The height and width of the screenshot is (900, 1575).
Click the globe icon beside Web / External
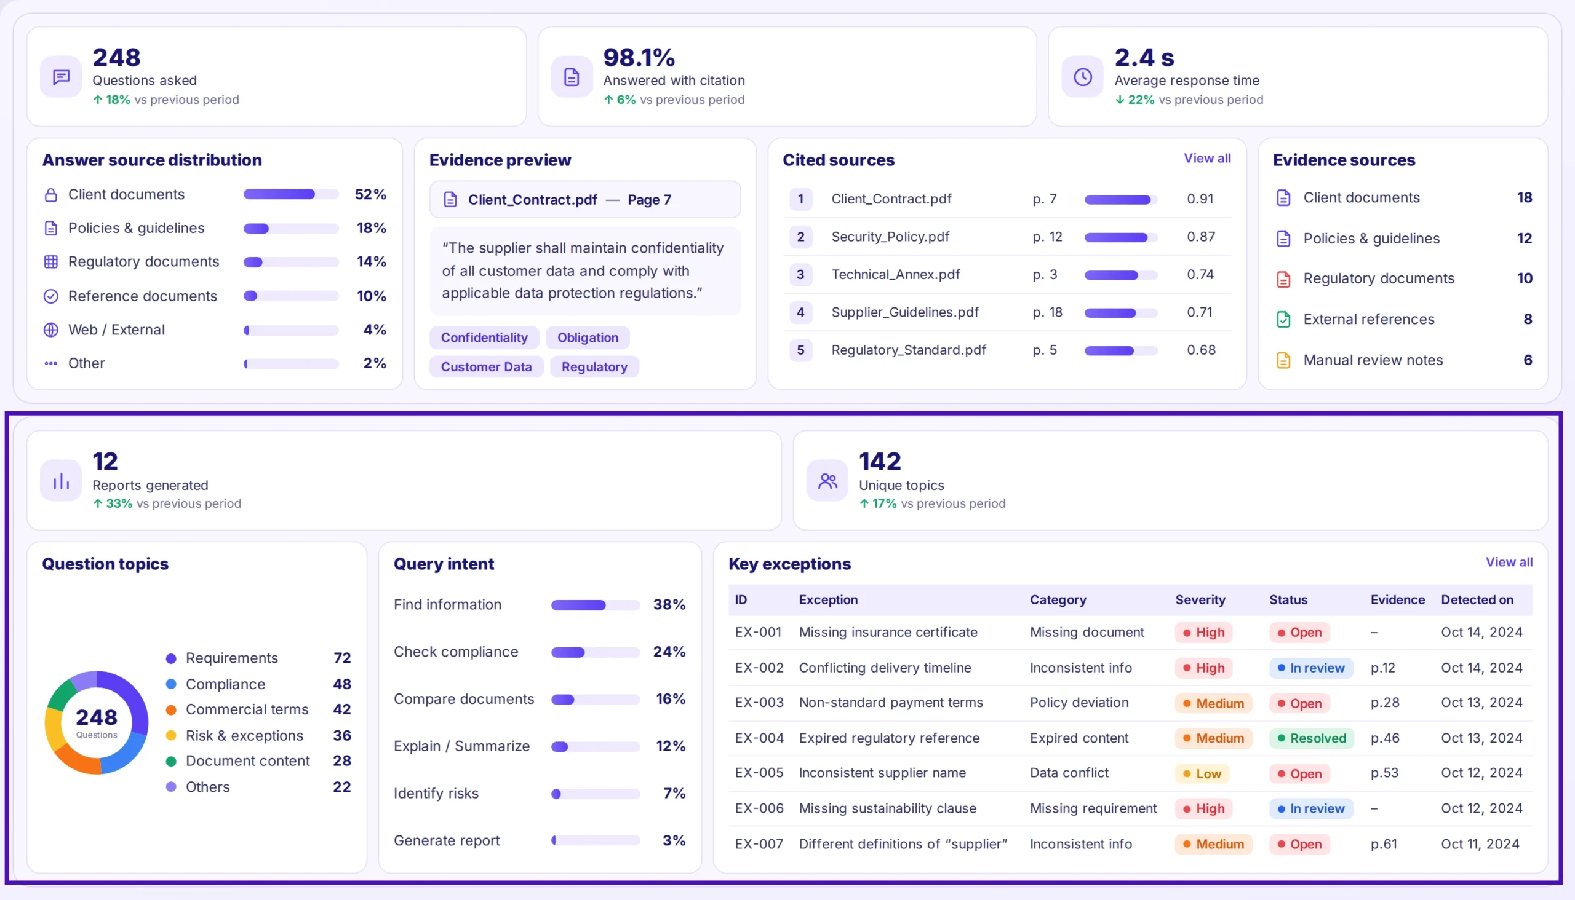coord(50,330)
